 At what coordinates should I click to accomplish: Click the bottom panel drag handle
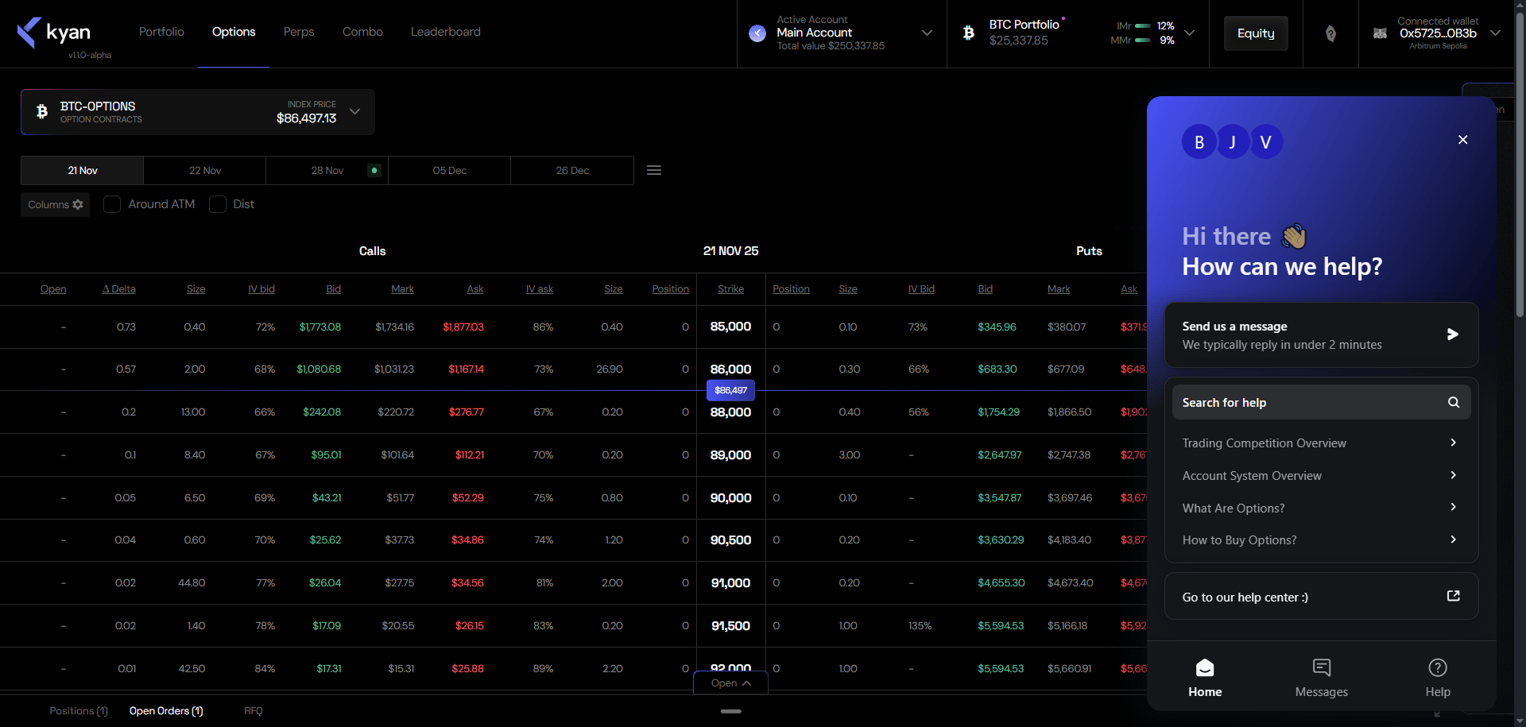click(730, 711)
